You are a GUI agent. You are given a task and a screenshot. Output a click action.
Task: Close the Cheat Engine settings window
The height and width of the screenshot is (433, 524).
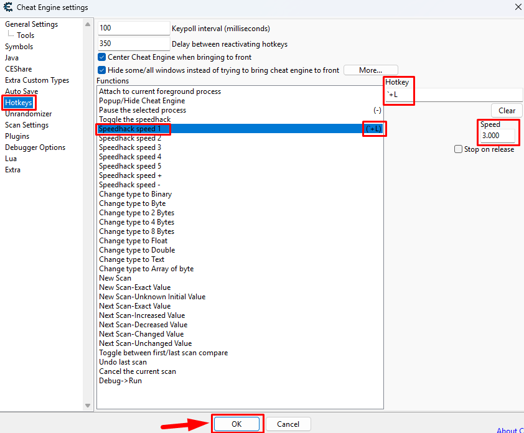518,7
